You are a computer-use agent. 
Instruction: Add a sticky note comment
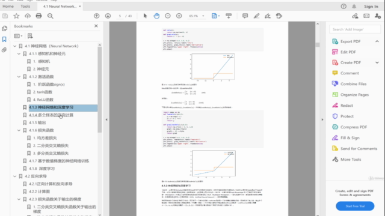[245, 16]
